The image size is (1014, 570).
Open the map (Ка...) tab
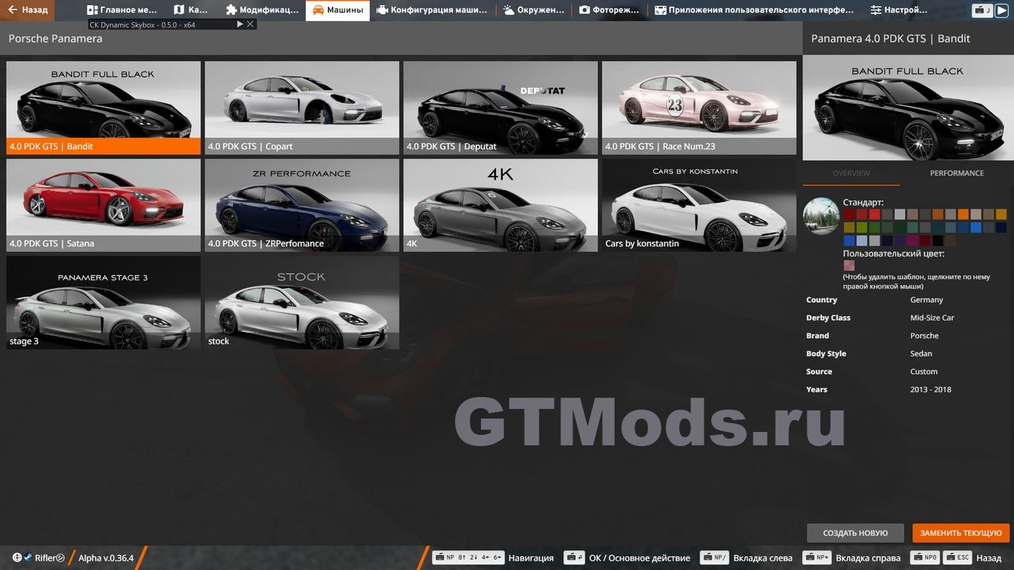point(190,10)
